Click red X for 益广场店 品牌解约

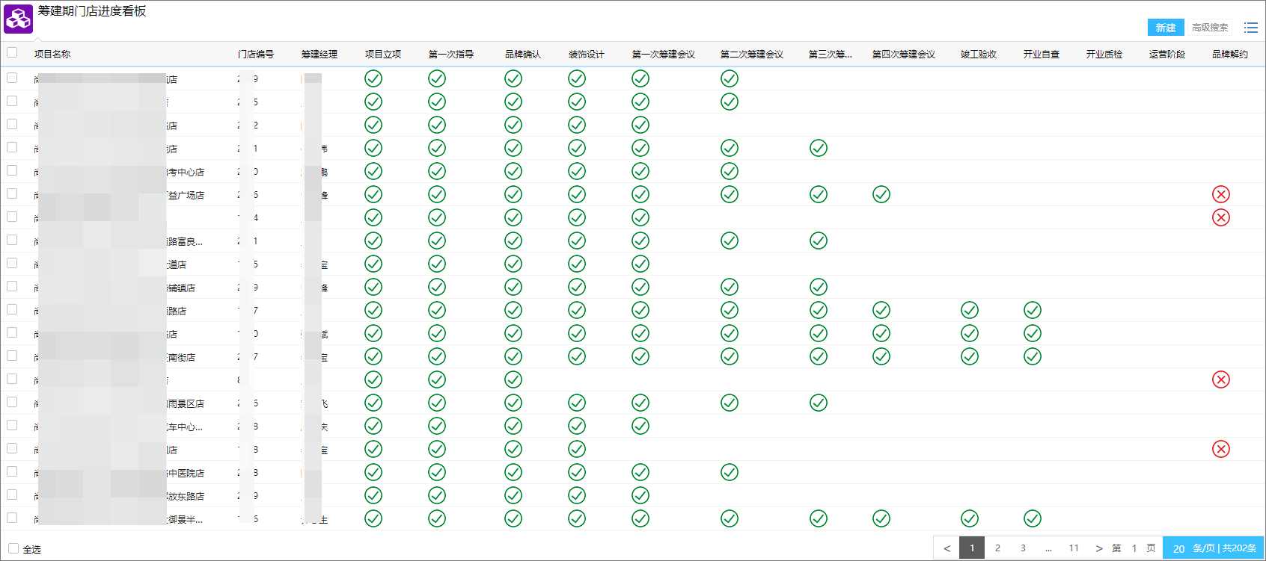pos(1221,194)
